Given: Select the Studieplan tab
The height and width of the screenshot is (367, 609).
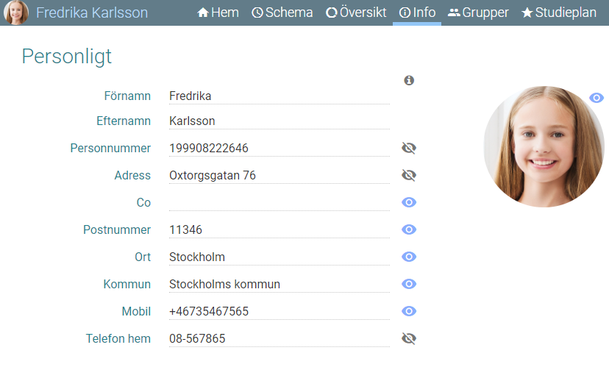Looking at the screenshot, I should (559, 13).
